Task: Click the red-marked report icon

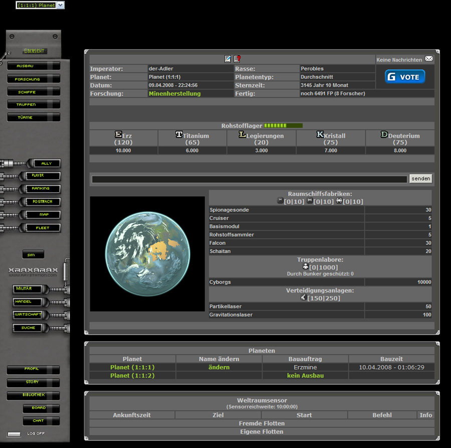Action: pos(237,59)
